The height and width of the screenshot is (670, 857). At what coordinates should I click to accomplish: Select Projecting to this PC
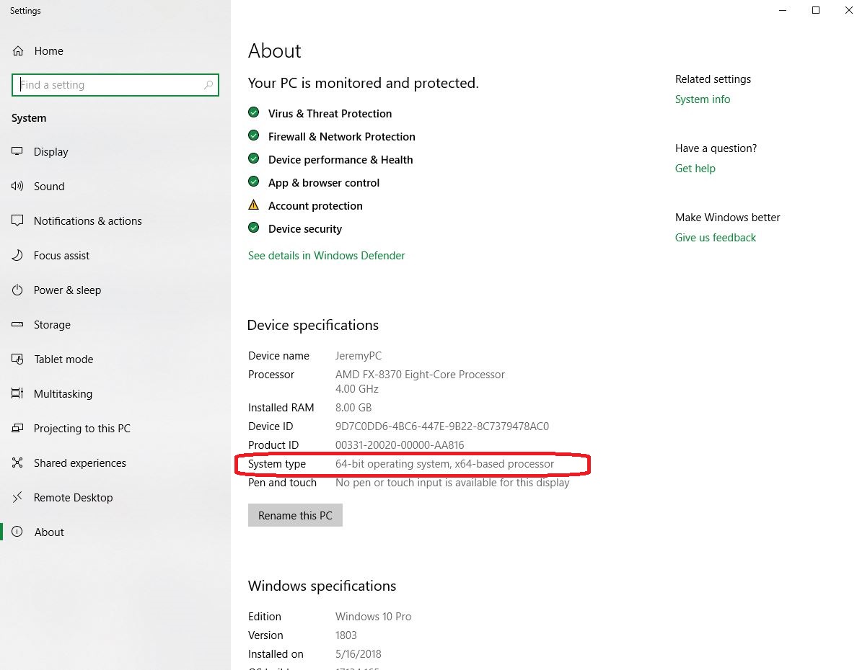(82, 429)
